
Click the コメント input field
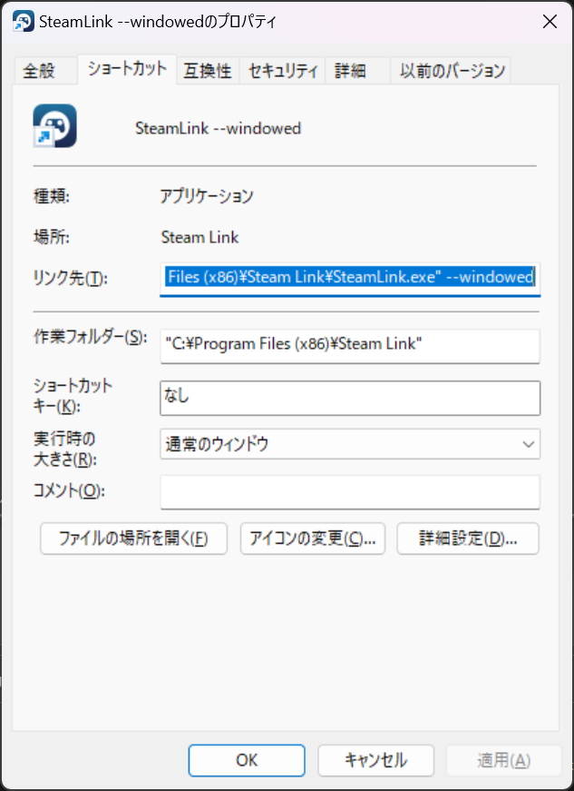click(x=350, y=492)
